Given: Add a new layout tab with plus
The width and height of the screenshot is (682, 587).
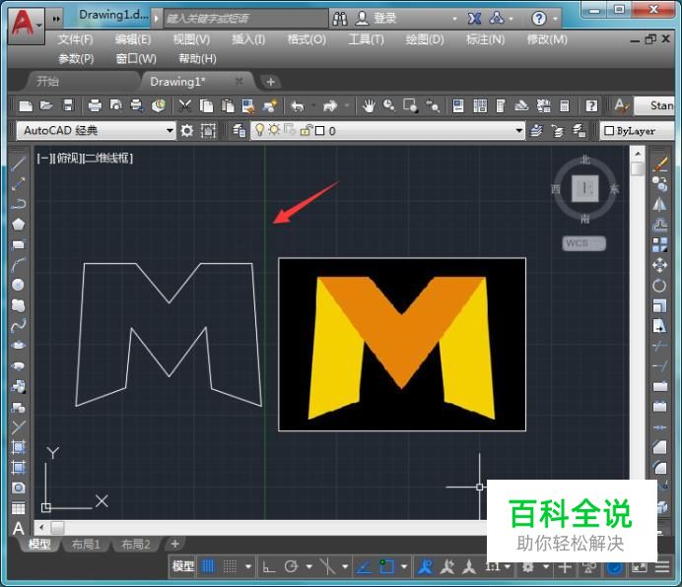Looking at the screenshot, I should pos(174,544).
